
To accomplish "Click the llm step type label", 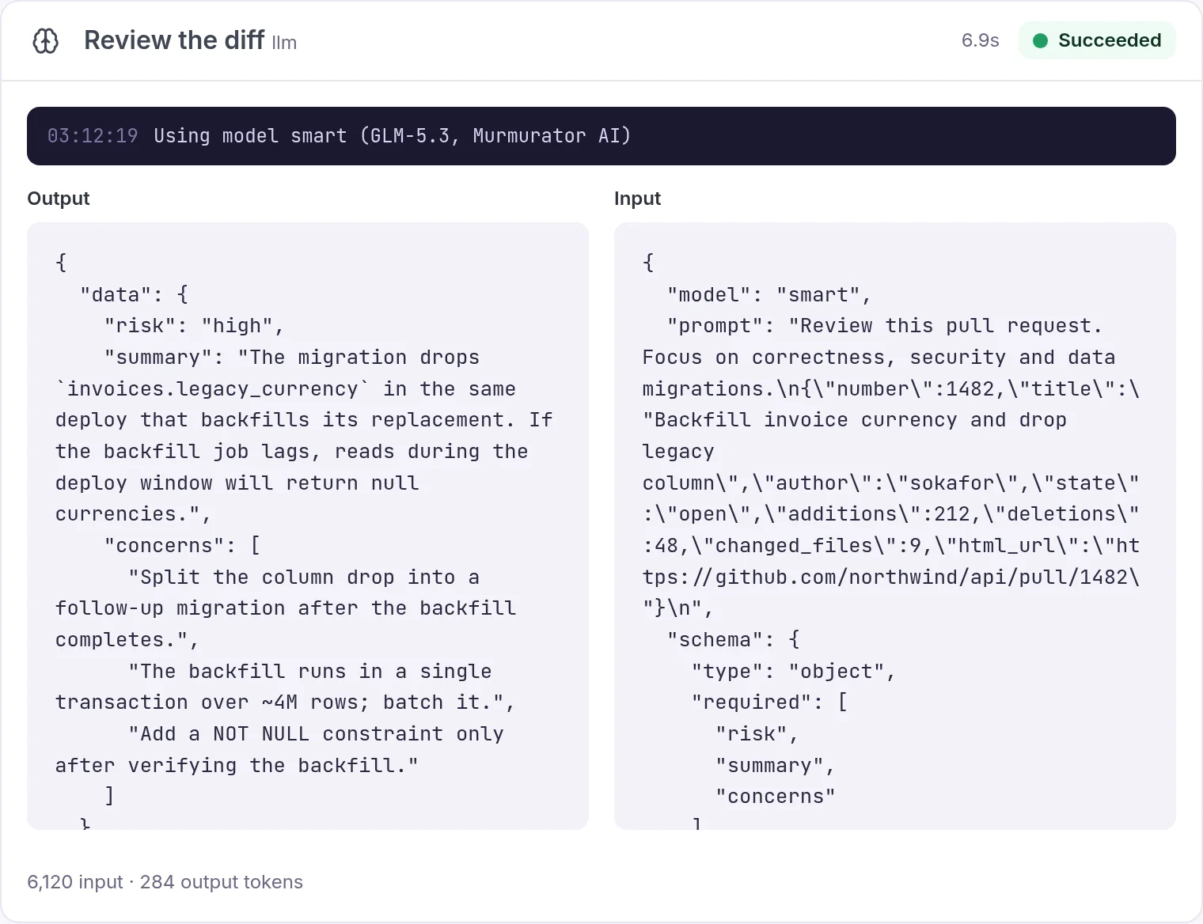I will pos(284,43).
